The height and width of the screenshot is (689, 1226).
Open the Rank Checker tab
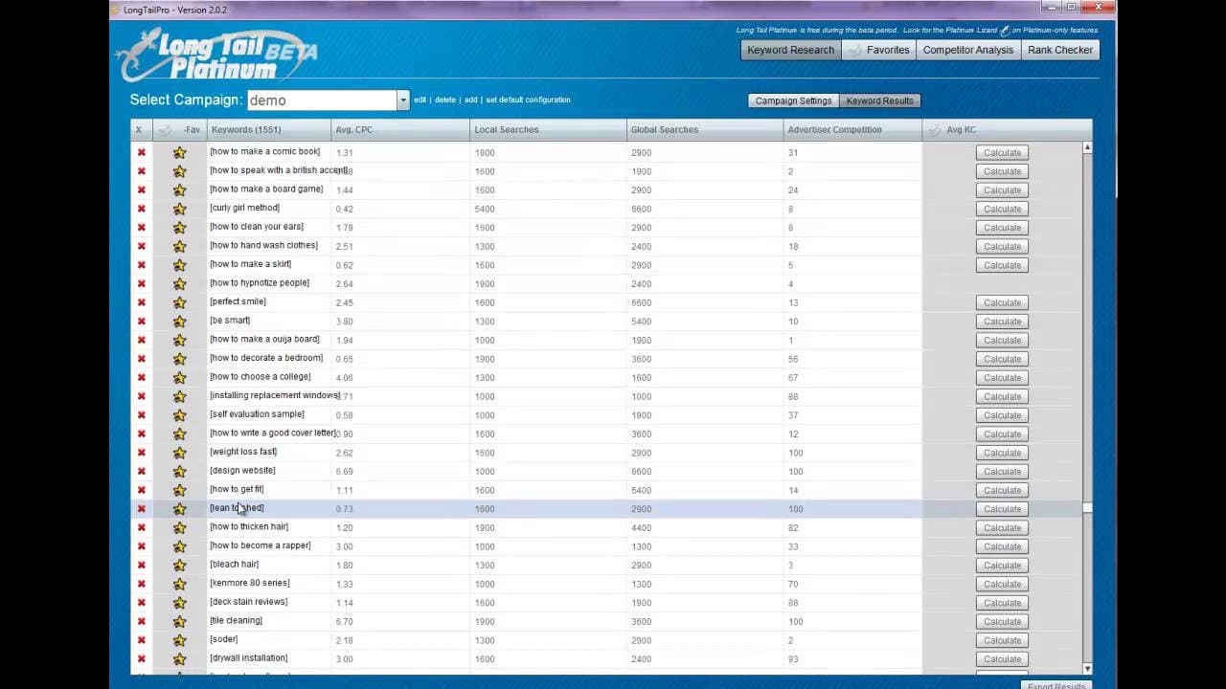click(1059, 50)
